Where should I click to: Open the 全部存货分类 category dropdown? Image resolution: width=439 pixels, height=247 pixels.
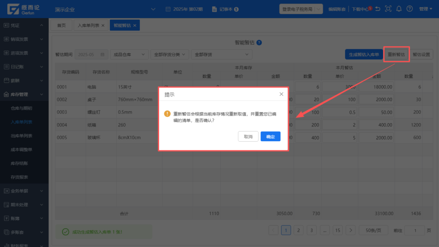tap(170, 55)
